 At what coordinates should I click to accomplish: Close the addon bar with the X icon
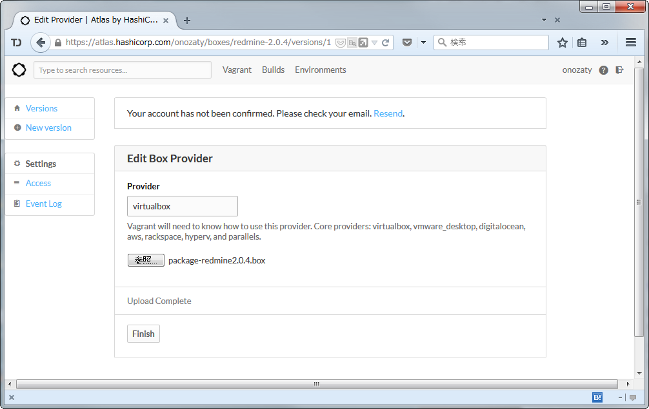(12, 397)
